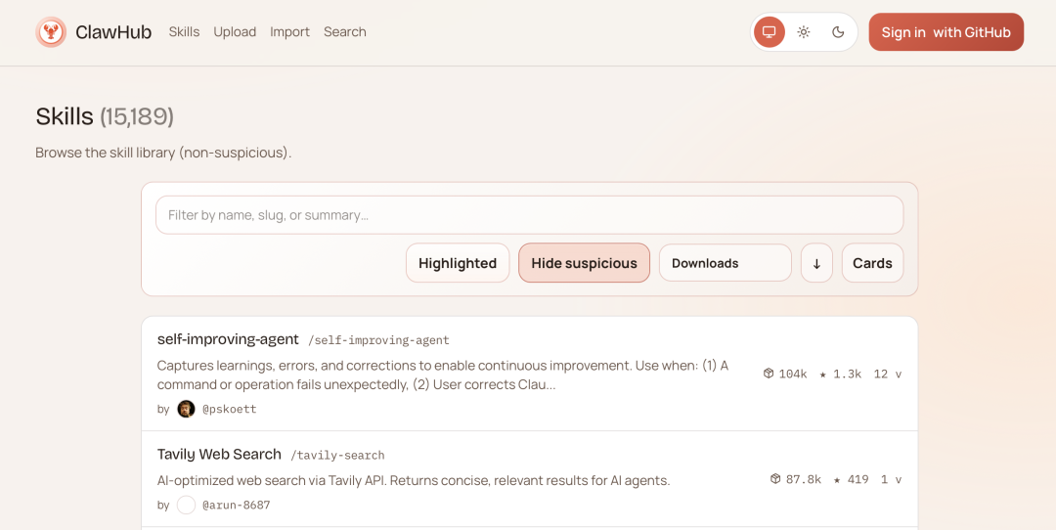1056x530 pixels.
Task: Disable the Hide suspicious filter
Action: point(584,263)
